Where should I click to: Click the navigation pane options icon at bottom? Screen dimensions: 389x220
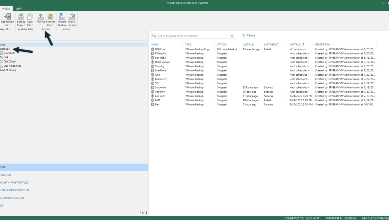[142, 212]
